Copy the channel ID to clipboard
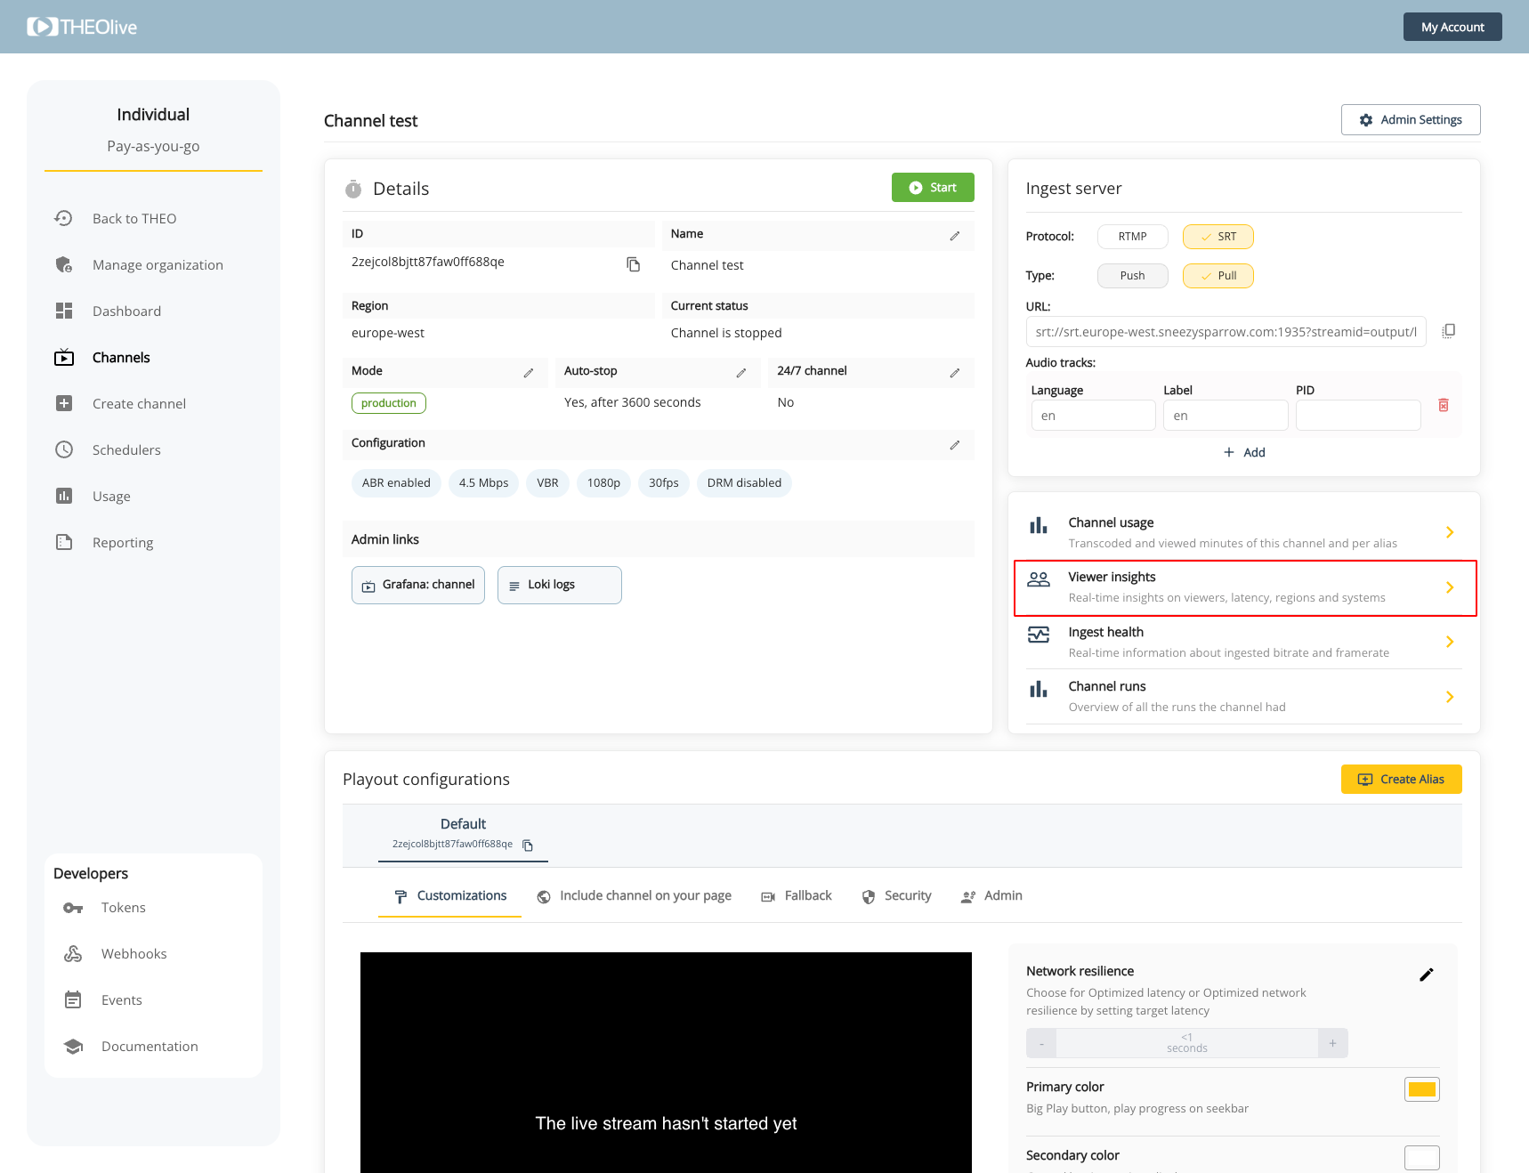Viewport: 1529px width, 1173px height. (633, 264)
